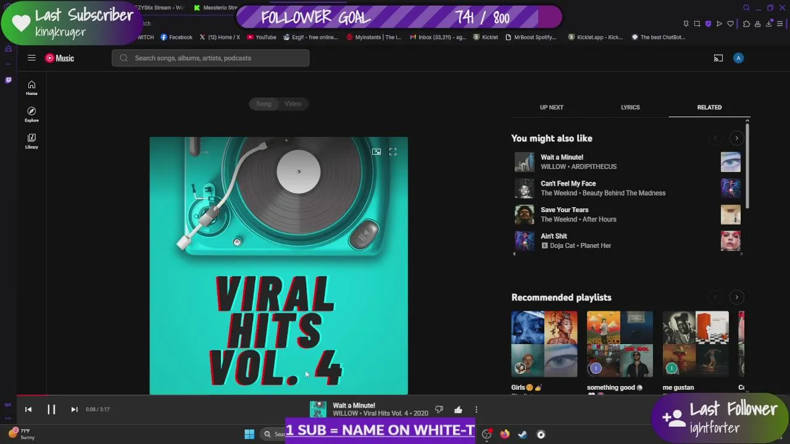Click the player bar album thumbnail
Screen dimensions: 790x444
(x=318, y=409)
